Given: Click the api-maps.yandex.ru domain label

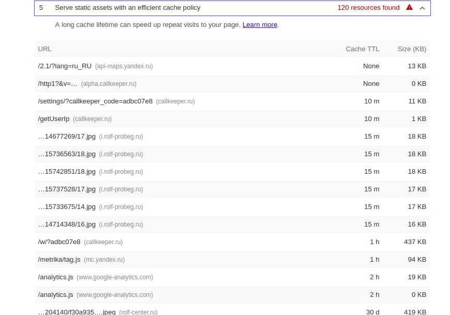Looking at the screenshot, I should [x=124, y=66].
